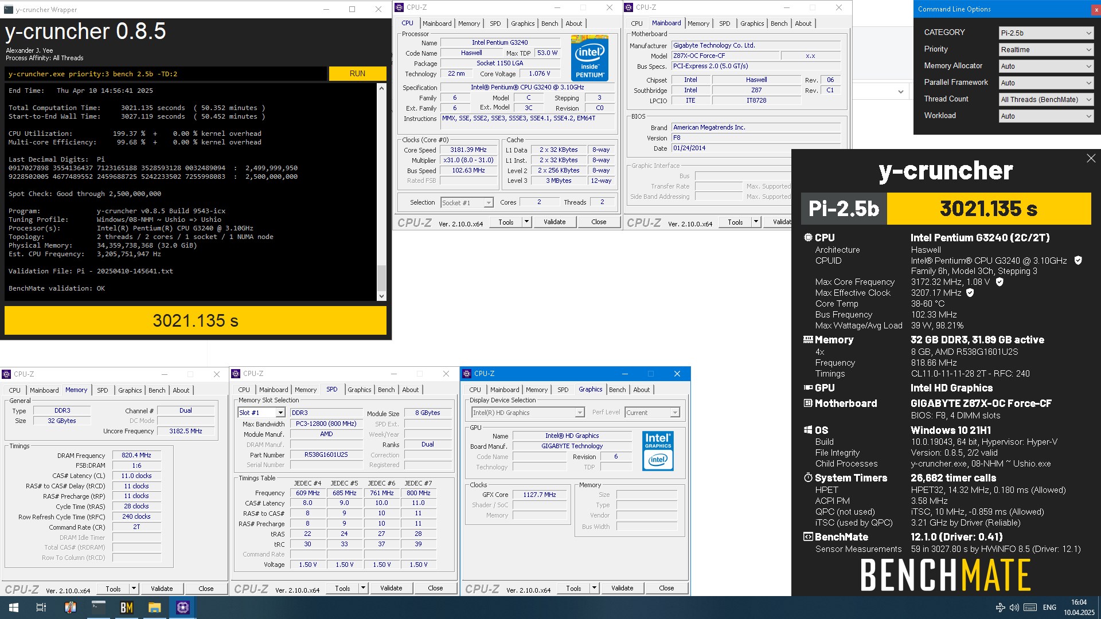Click Tools button in CPU-Z Mainboard window
This screenshot has width=1101, height=619.
[735, 222]
